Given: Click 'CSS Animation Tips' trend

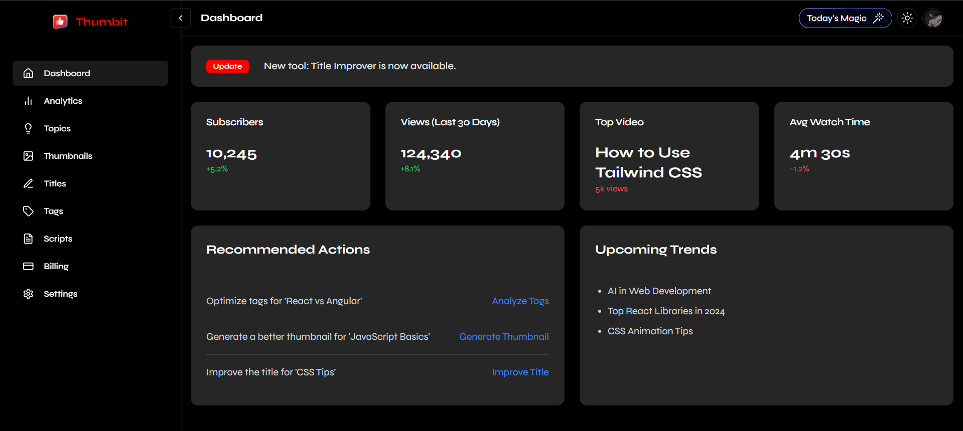Looking at the screenshot, I should click(650, 331).
